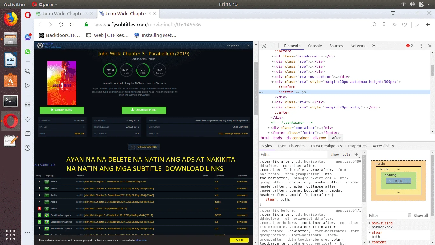The width and height of the screenshot is (435, 245).
Task: Take a snapshot with the camera icon
Action: [384, 25]
